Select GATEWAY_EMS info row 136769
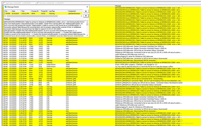 pyautogui.click(x=102, y=85)
